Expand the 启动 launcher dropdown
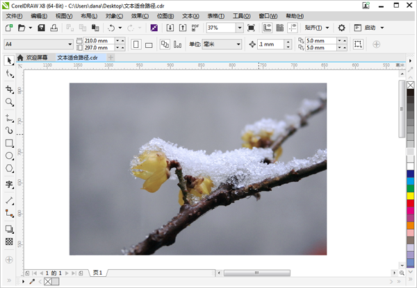This screenshot has width=417, height=288. coord(382,28)
